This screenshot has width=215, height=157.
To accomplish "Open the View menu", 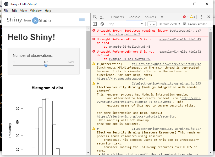I will pyautogui.click(x=24, y=11).
